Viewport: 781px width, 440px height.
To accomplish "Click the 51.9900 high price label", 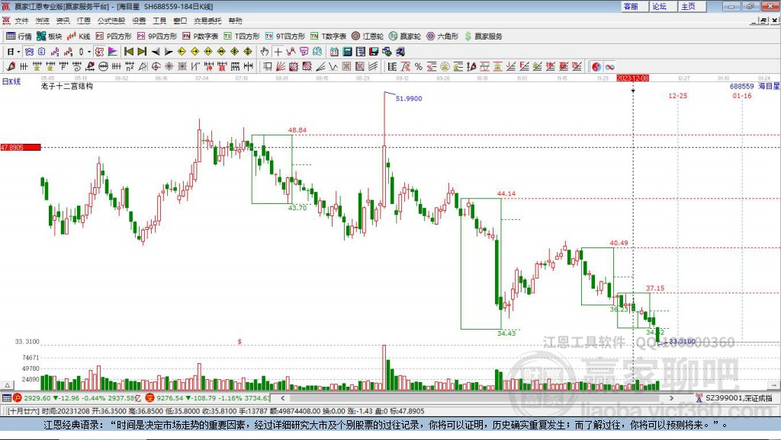I will [409, 98].
